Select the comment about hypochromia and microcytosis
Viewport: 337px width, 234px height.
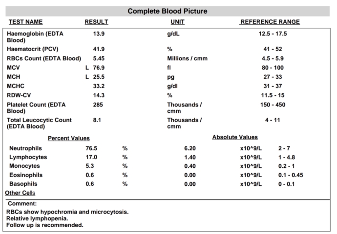[67, 212]
